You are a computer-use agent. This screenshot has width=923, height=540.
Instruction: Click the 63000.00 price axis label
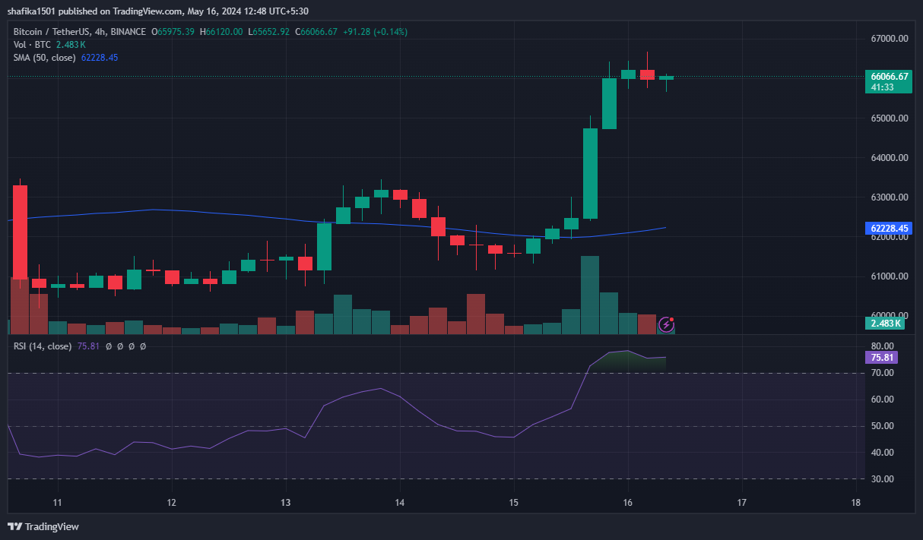889,197
